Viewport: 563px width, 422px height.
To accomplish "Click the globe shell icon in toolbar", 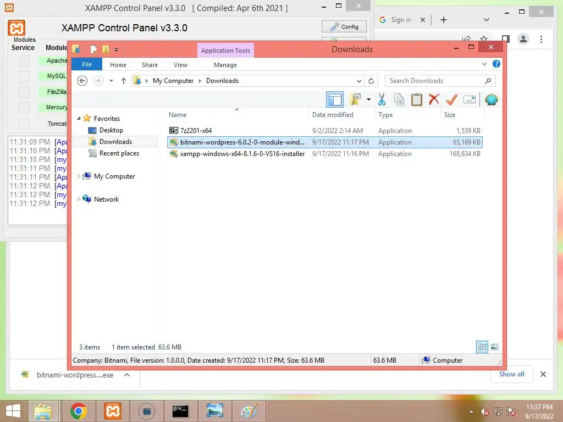I will click(x=491, y=99).
